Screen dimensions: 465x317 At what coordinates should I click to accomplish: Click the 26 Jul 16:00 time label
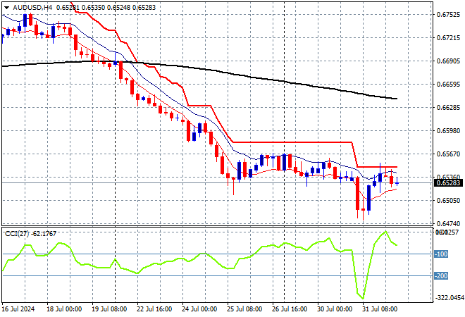pos(290,309)
